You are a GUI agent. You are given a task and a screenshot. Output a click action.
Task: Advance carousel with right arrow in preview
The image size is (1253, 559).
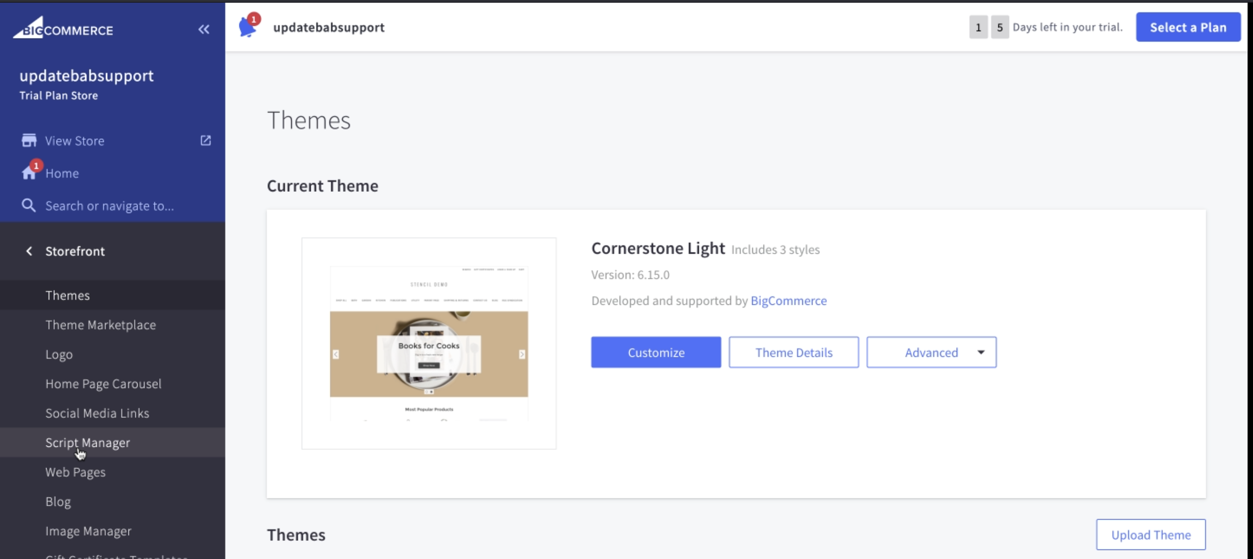522,354
